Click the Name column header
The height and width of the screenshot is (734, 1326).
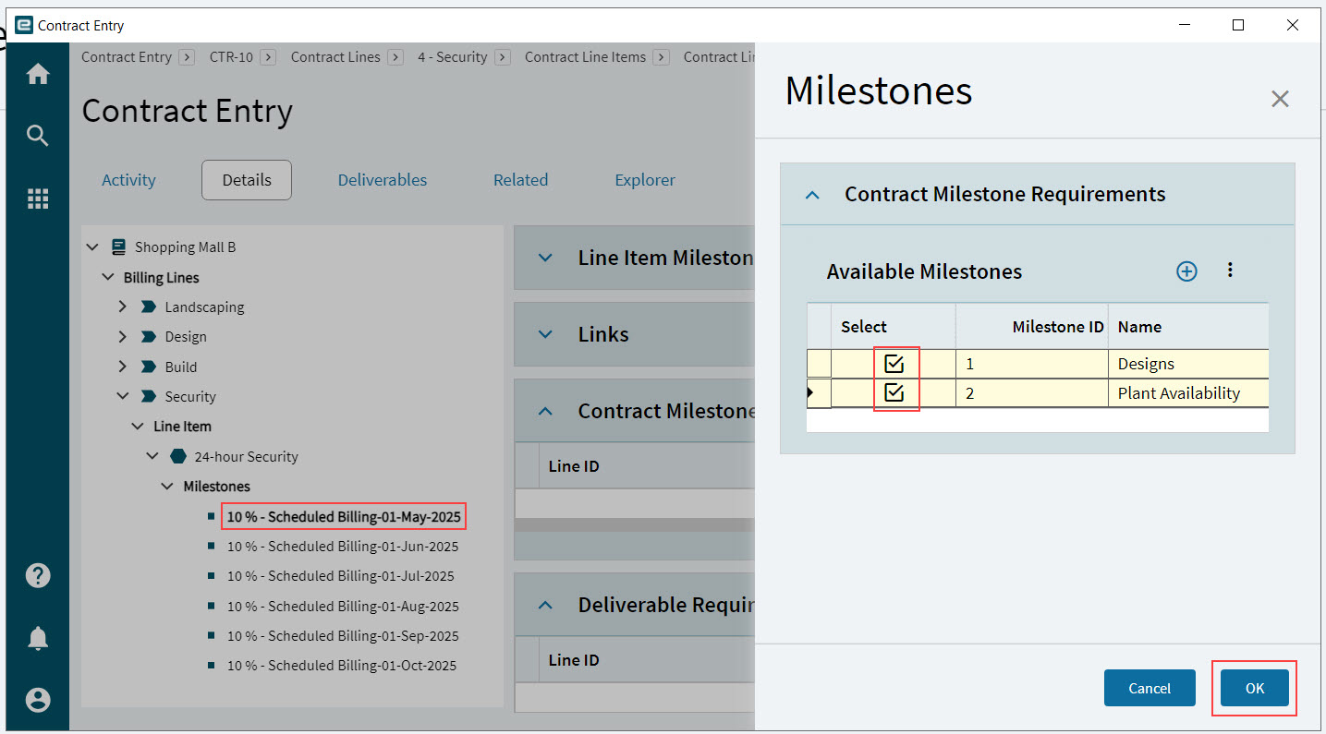1188,327
